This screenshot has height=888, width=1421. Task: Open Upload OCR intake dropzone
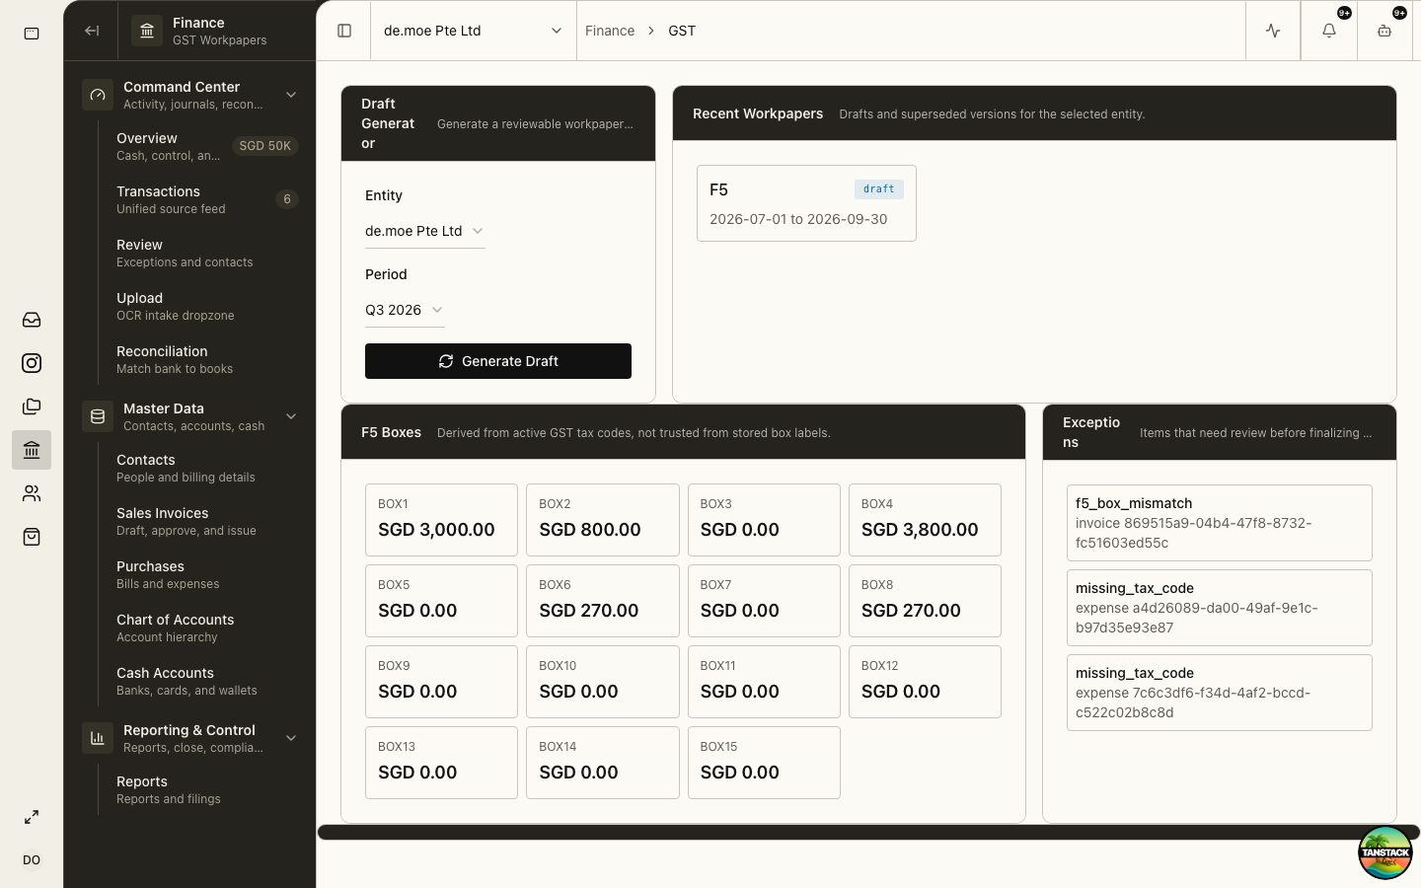tap(205, 306)
